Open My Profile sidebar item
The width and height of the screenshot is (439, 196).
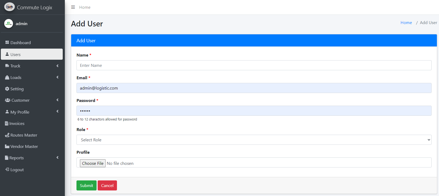20,112
